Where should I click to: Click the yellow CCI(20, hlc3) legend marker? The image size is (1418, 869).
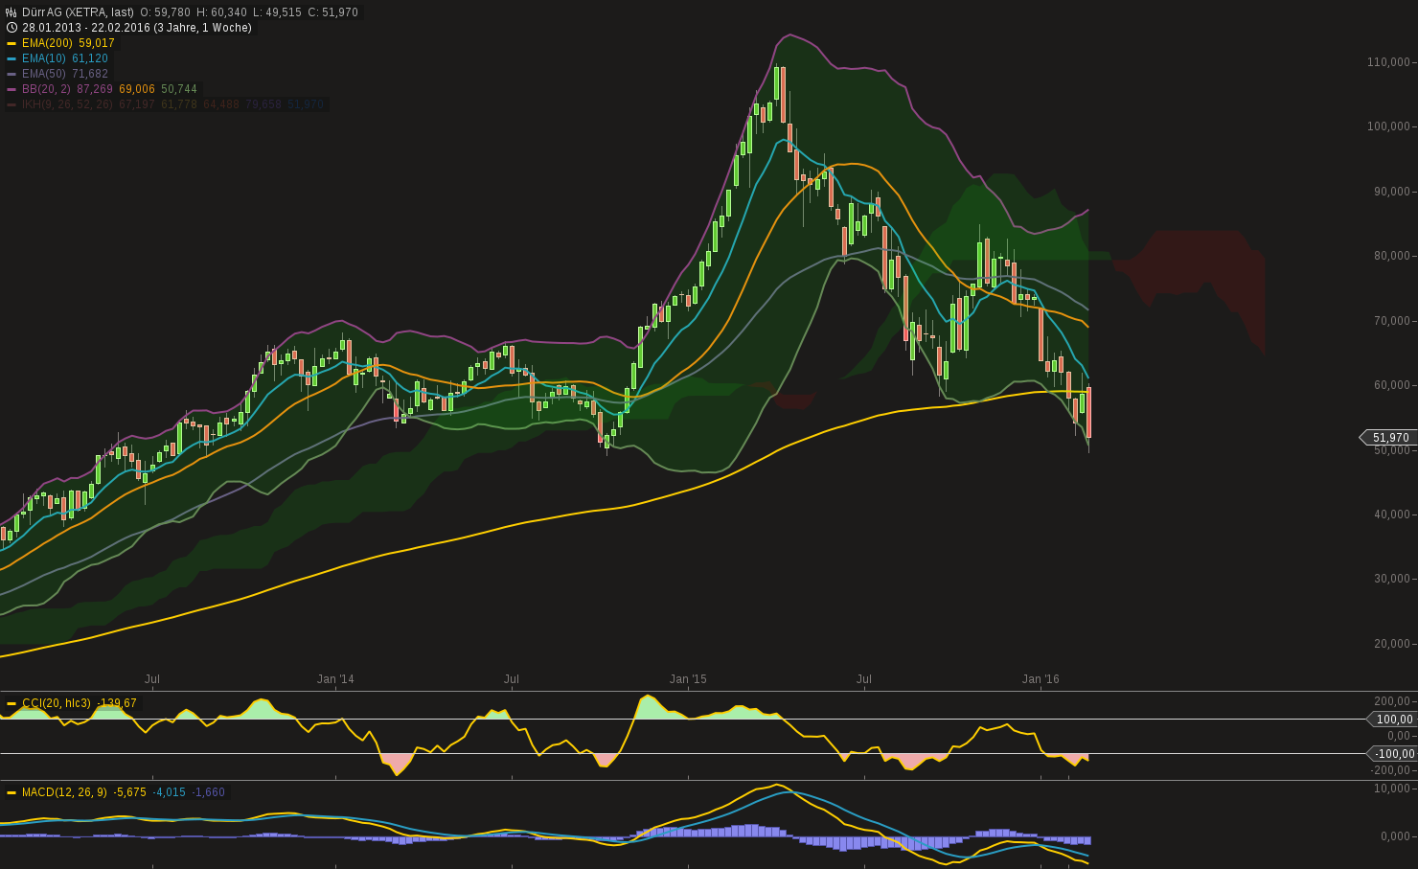[11, 703]
